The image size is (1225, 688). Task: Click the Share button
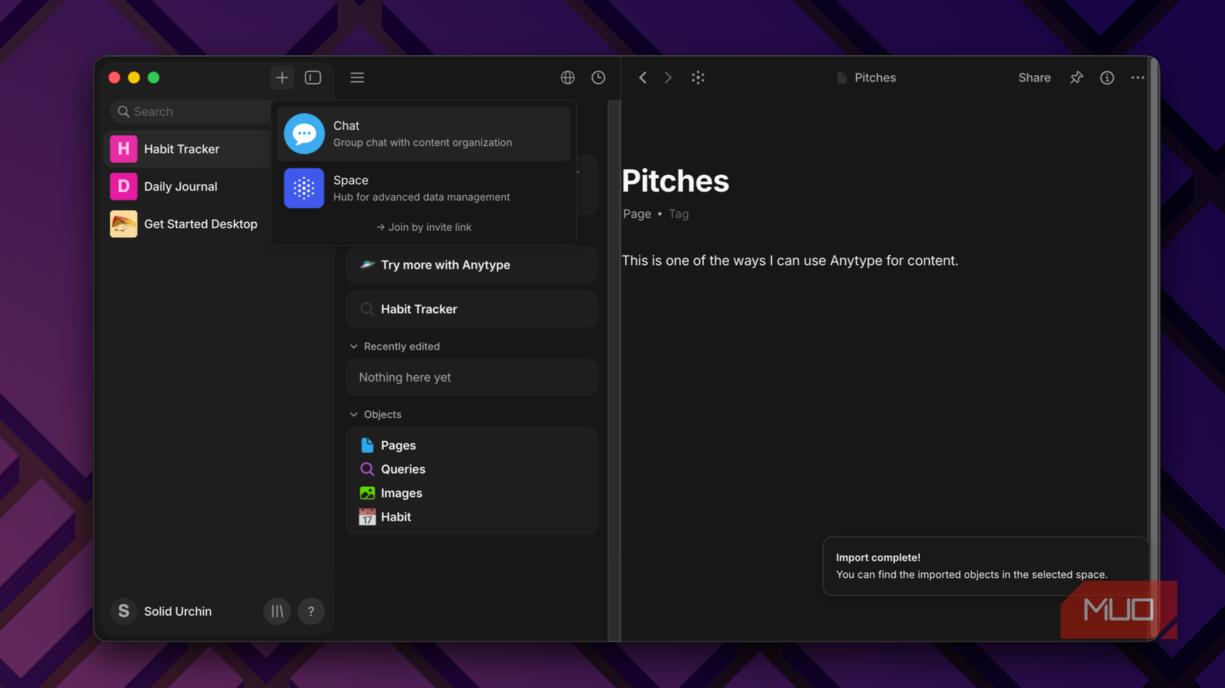tap(1034, 77)
